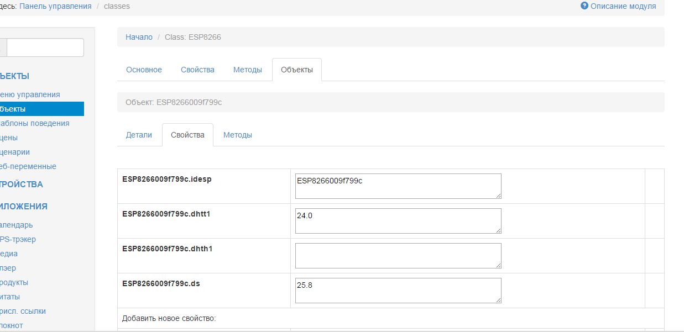Open the object-level Методы tab
The image size is (684, 332).
pos(238,135)
